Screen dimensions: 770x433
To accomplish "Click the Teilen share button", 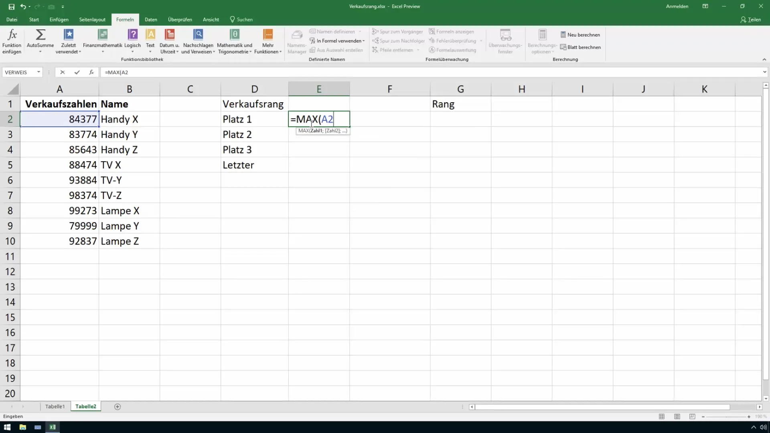I will [751, 20].
